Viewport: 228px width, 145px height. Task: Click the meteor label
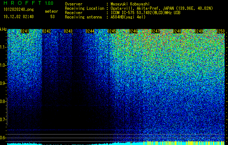click(51, 11)
